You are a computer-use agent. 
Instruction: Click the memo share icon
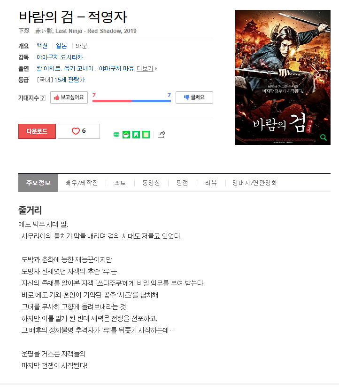coord(146,135)
